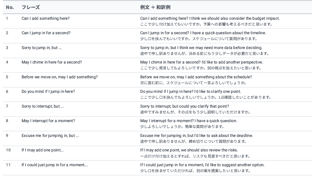Click the Japanese translation starting "少しよろしいでしょうか"

[182, 127]
